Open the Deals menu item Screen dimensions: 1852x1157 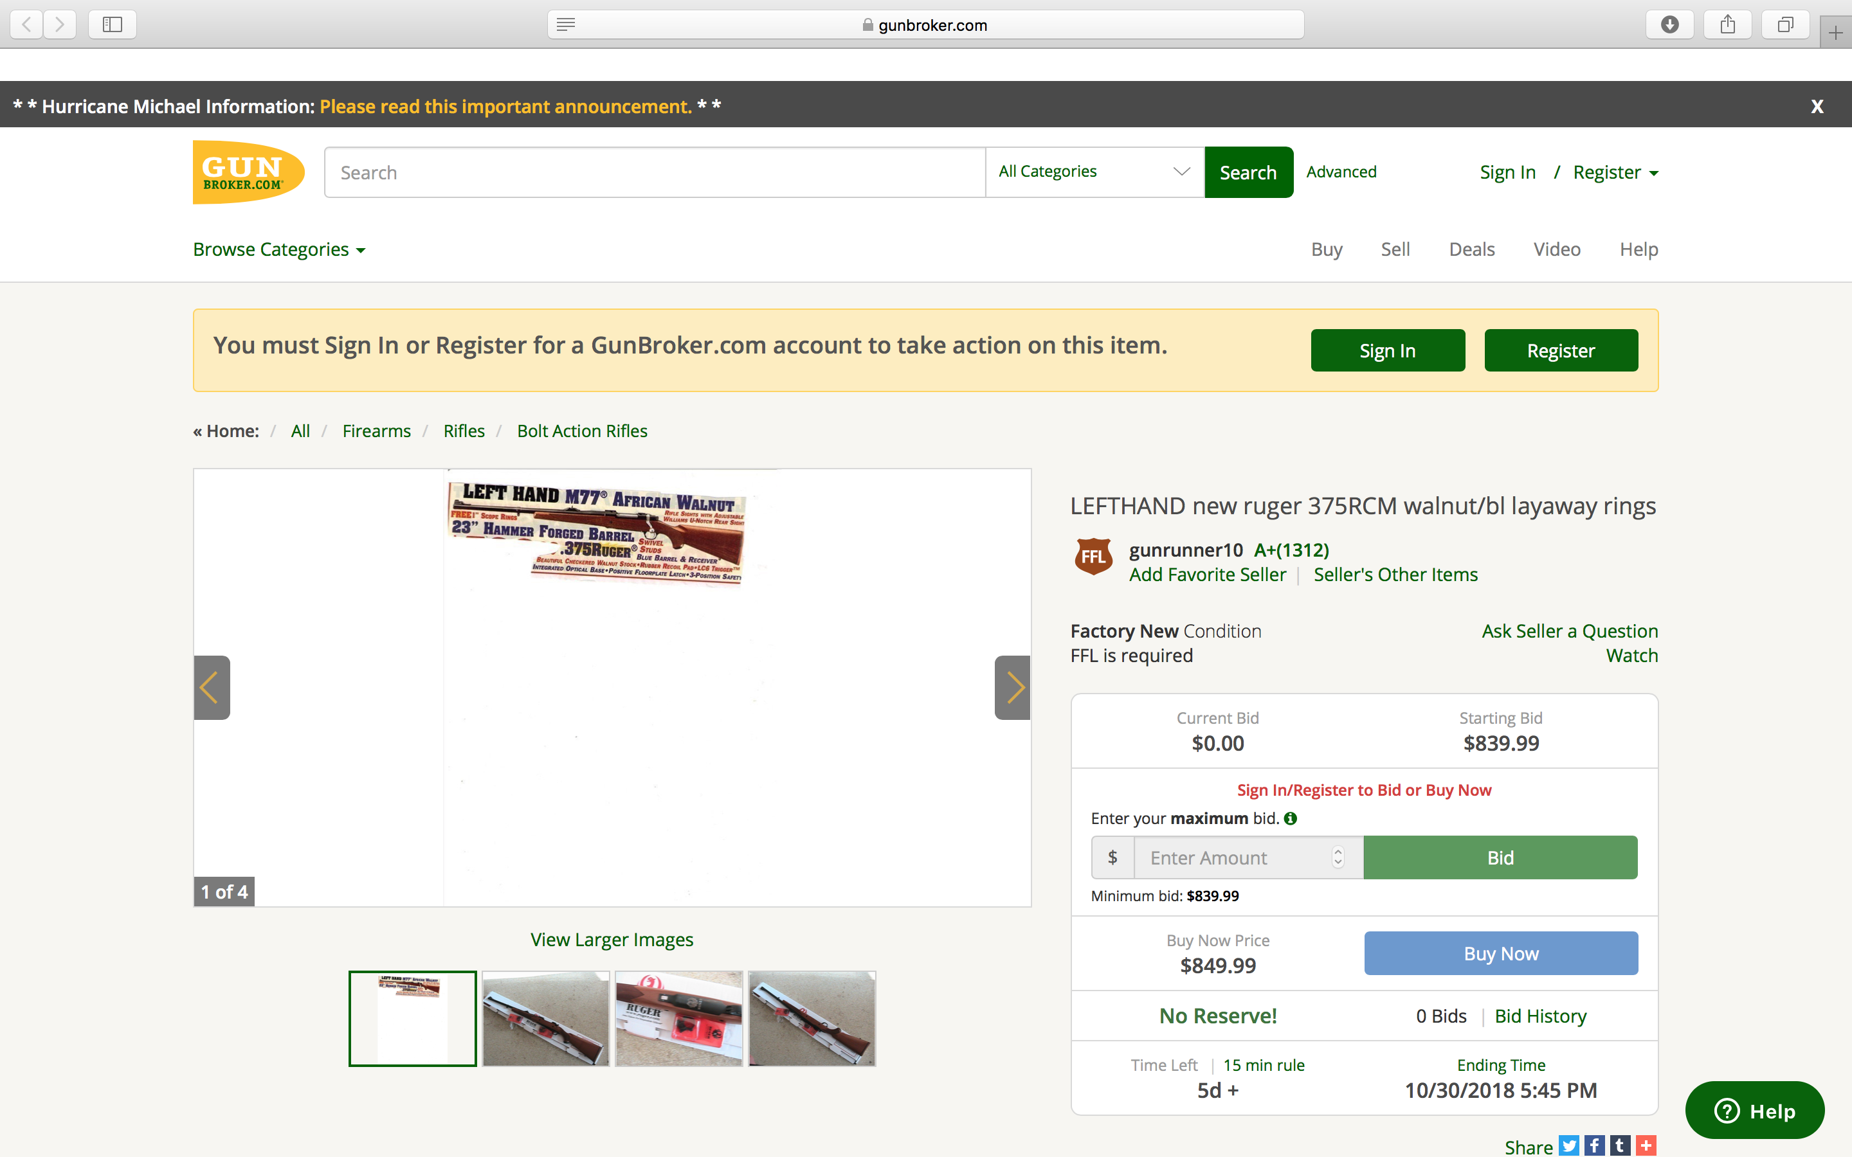pyautogui.click(x=1472, y=249)
